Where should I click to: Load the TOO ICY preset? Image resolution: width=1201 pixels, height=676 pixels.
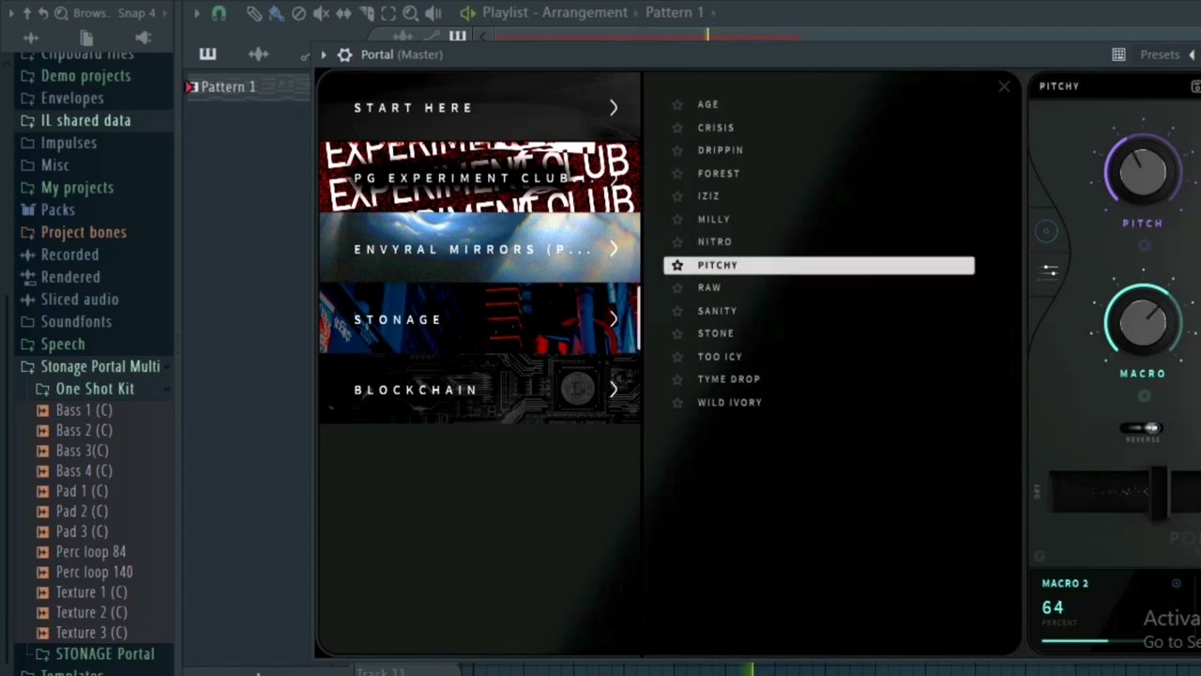pos(720,357)
